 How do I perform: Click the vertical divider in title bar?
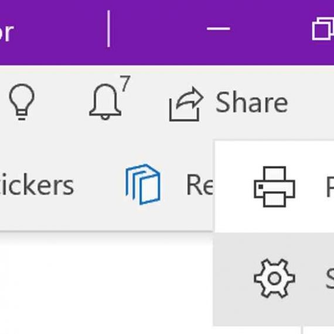(109, 29)
